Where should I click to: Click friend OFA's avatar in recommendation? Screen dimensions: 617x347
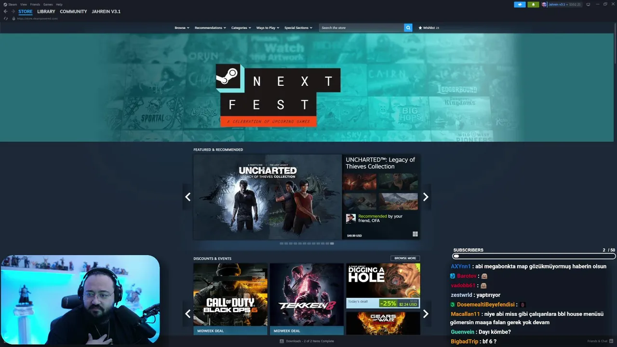point(351,219)
